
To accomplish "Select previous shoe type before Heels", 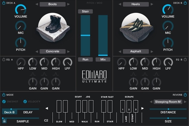I will [120, 4].
